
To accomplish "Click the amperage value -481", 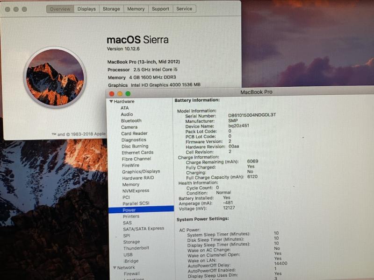I will [228, 203].
